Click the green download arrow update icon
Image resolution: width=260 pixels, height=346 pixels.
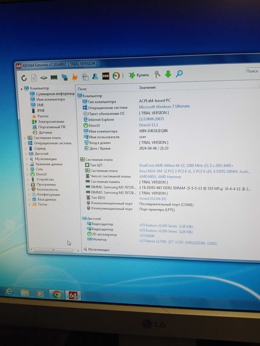168,74
